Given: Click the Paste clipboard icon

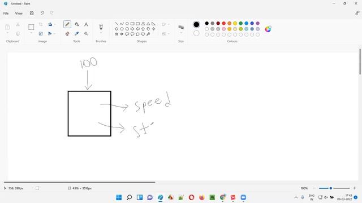Looking at the screenshot, I should (7, 27).
